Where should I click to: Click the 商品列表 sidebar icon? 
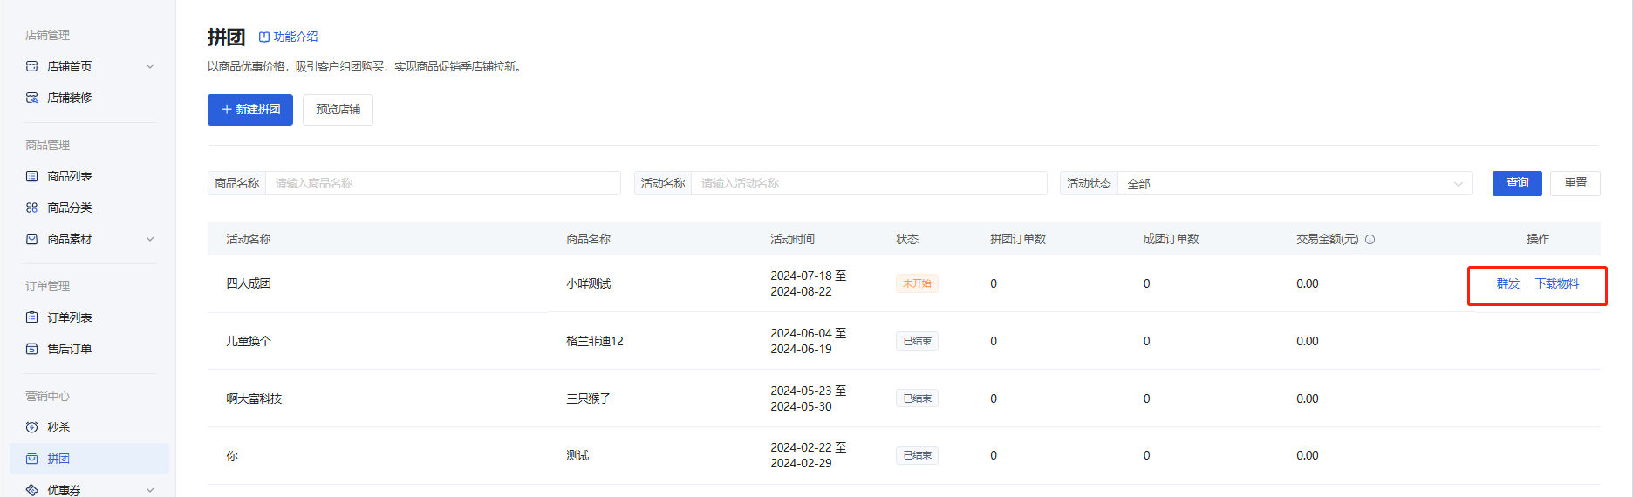pyautogui.click(x=32, y=176)
